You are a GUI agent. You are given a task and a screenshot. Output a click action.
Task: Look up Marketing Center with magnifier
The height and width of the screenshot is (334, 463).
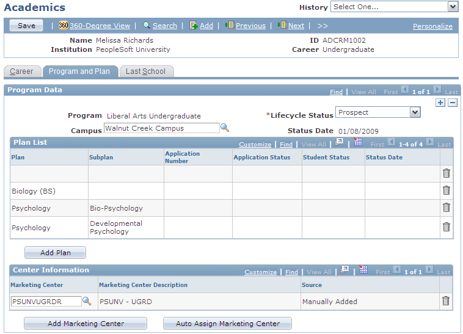coord(87,301)
